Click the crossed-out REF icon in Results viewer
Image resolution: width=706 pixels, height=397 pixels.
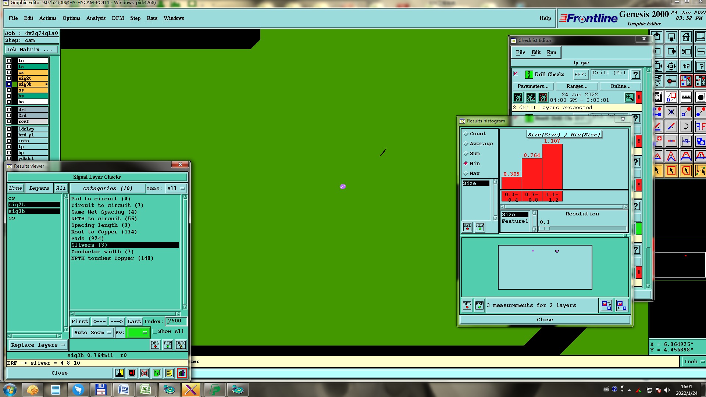pos(145,373)
